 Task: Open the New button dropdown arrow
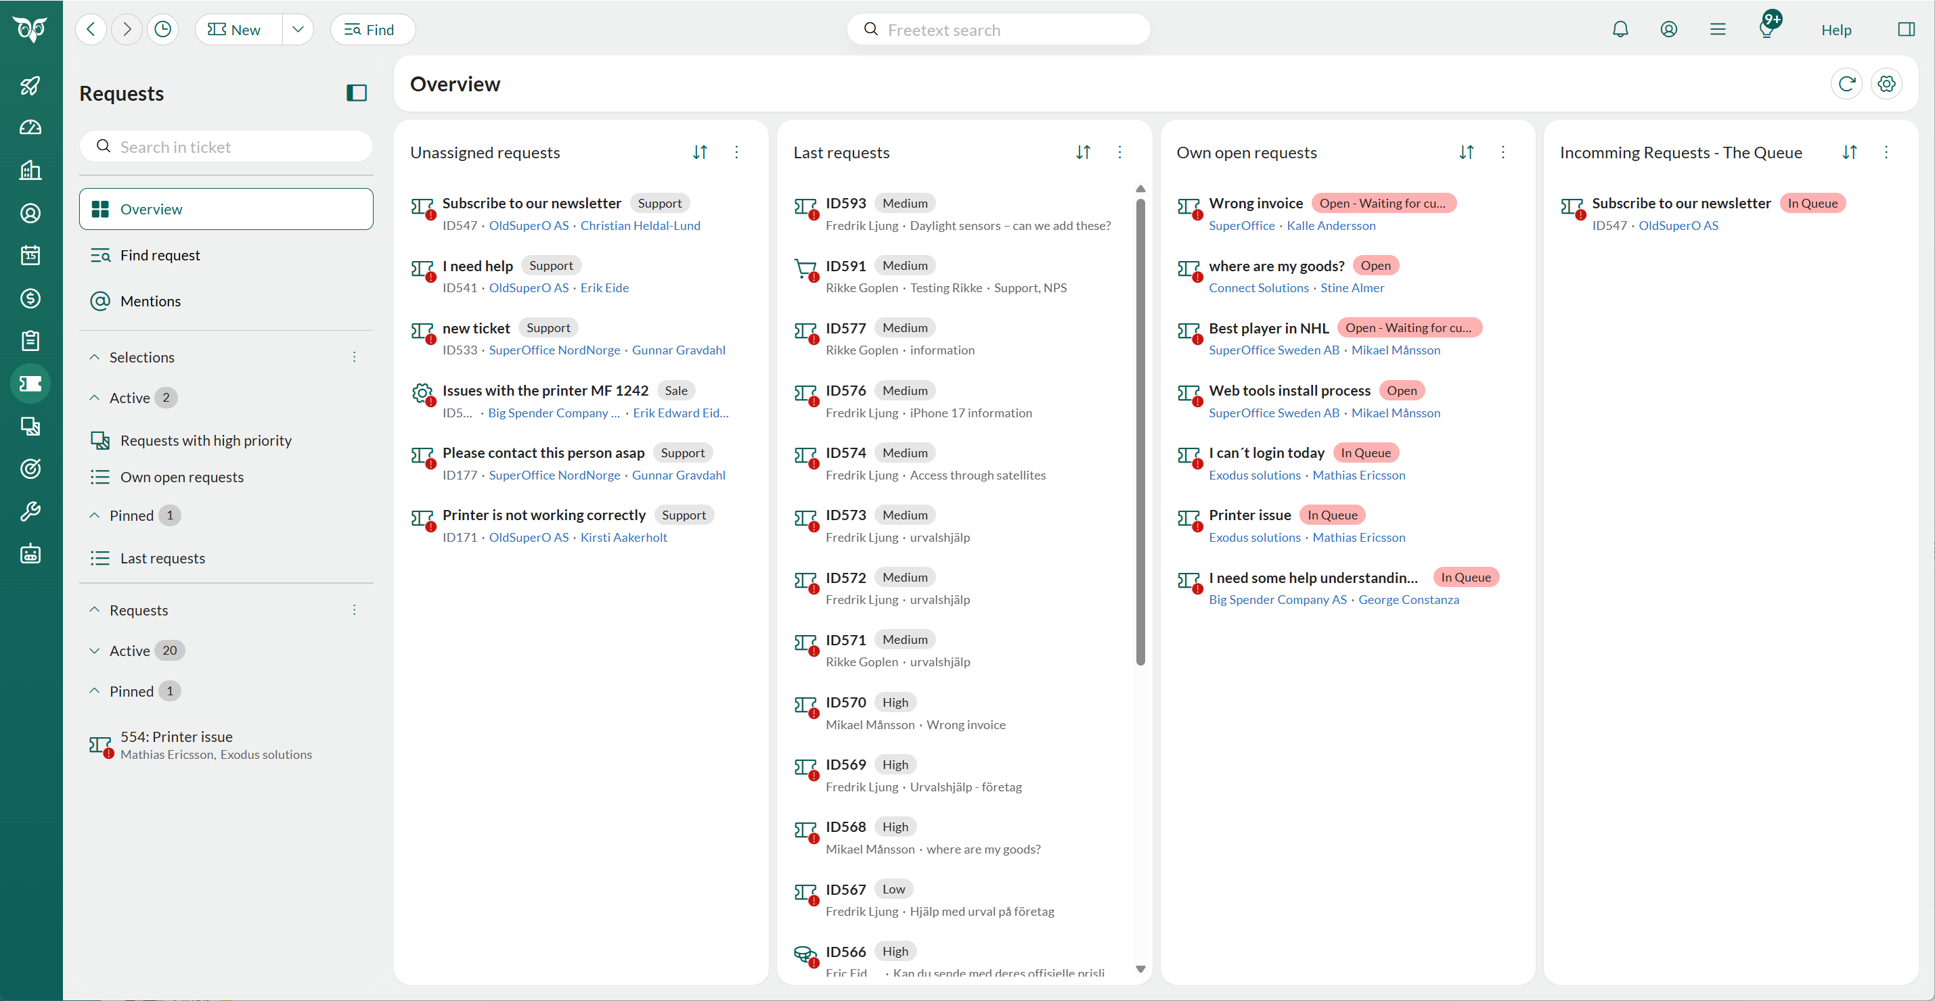(x=298, y=29)
